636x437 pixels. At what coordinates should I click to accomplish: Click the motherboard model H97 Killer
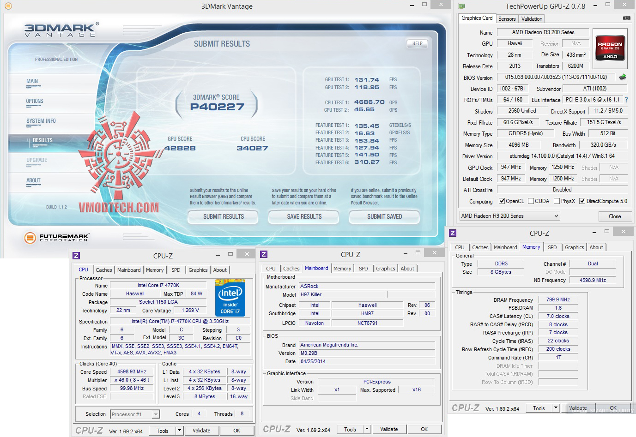(x=342, y=294)
